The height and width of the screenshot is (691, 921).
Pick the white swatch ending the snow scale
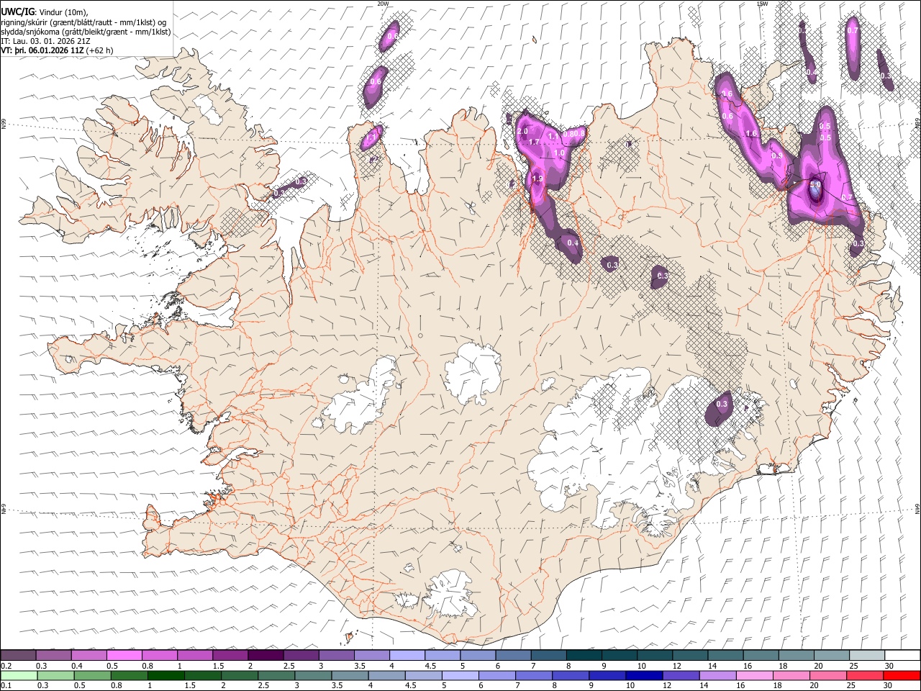[902, 656]
